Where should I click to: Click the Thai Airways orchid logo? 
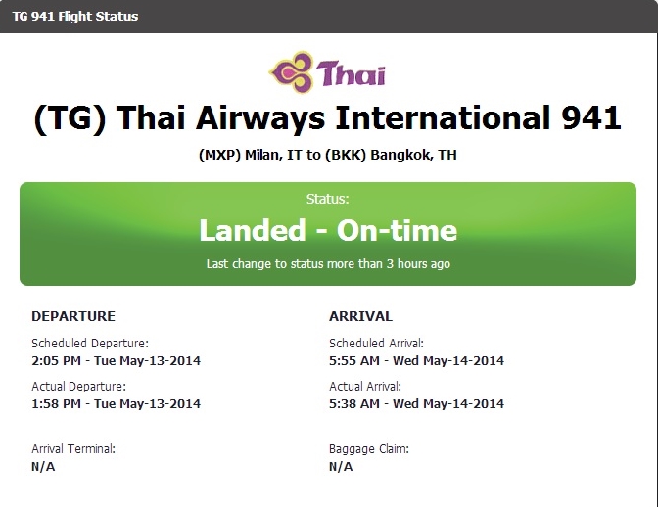(x=292, y=72)
